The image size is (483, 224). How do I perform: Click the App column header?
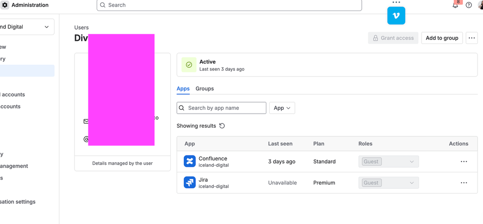click(x=190, y=144)
